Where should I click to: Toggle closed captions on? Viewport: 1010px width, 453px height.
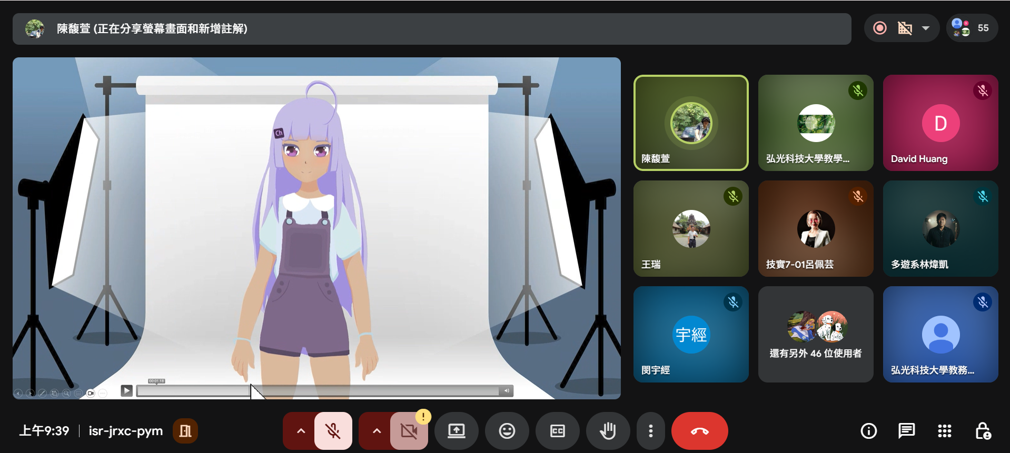tap(557, 431)
